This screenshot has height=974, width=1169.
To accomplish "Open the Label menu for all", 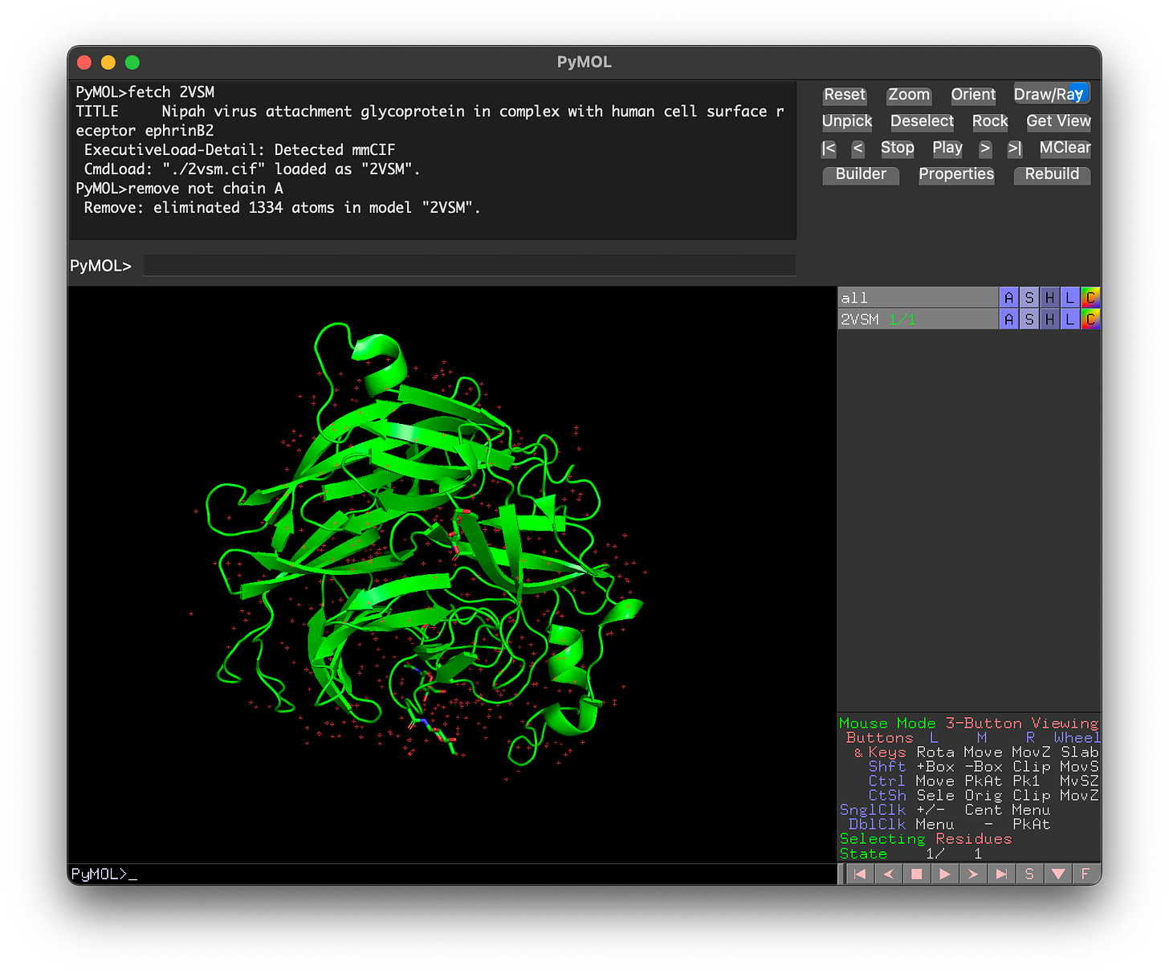I will (1069, 298).
